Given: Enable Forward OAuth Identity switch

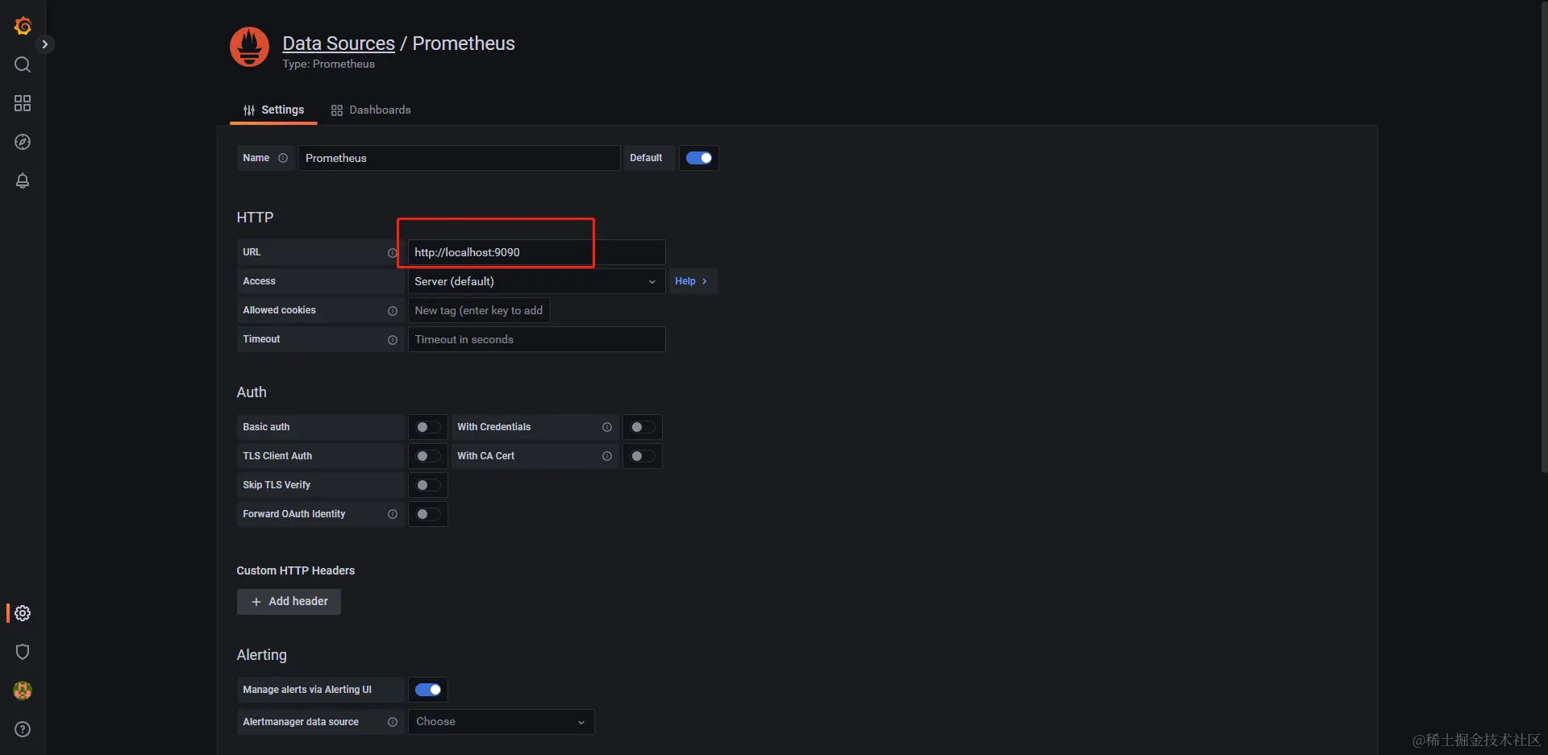Looking at the screenshot, I should click(x=428, y=514).
